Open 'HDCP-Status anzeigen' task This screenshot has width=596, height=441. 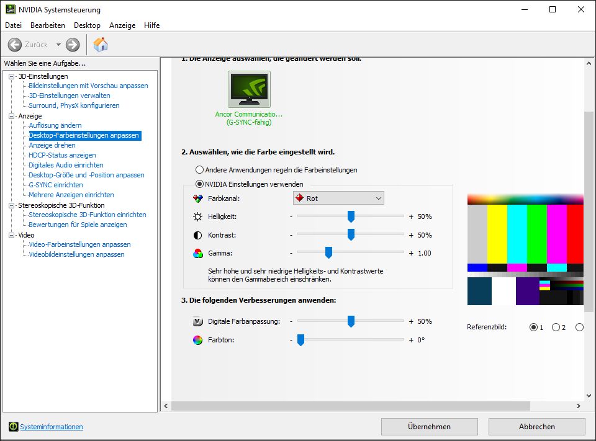click(62, 155)
